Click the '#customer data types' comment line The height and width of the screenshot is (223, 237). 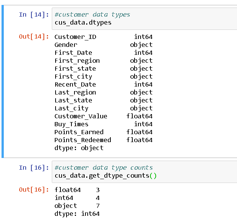(x=92, y=15)
